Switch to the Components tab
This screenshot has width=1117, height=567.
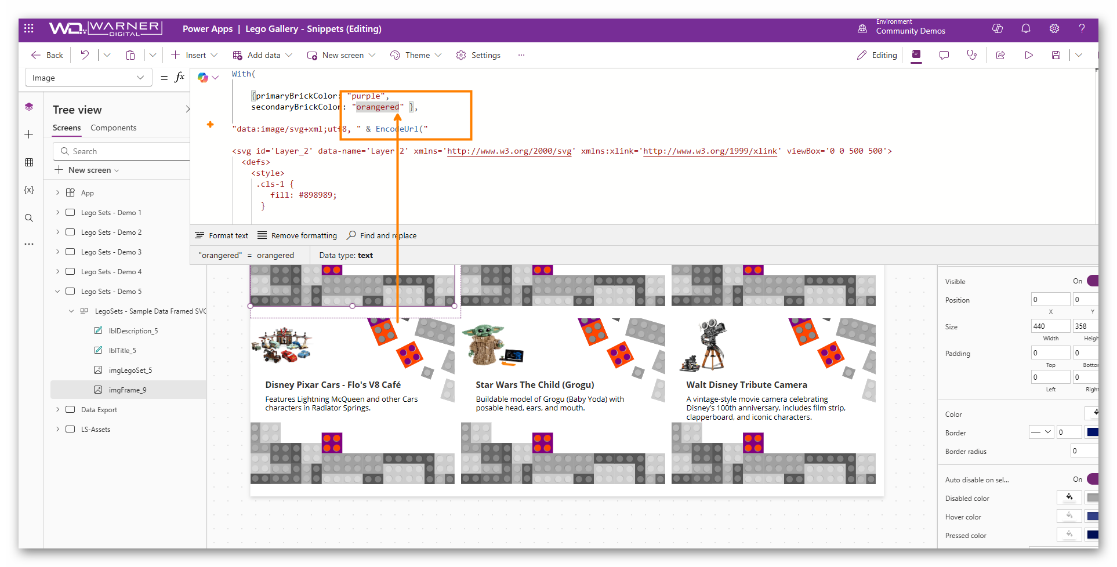(114, 128)
